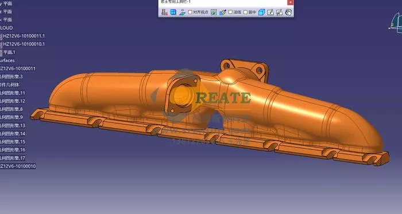Click the second sketch-with-arrow toolbar icon
The image size is (402, 214).
coord(279,12)
